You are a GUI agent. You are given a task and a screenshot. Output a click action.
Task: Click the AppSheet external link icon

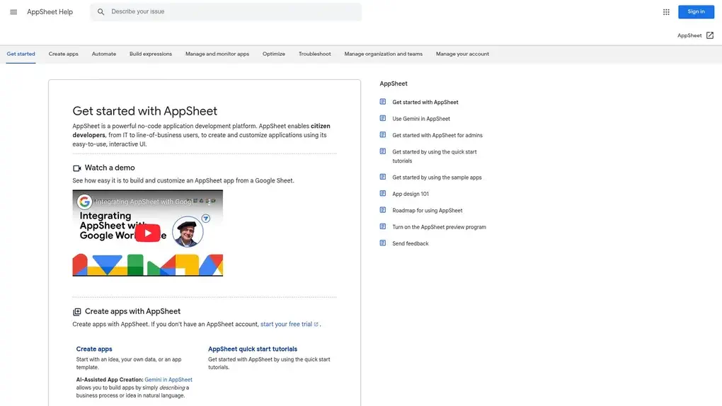(709, 35)
